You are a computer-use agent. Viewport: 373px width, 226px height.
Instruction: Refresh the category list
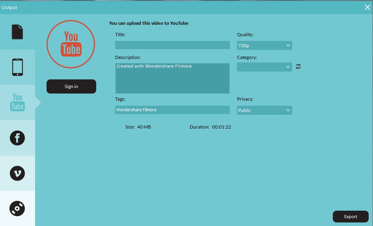point(298,66)
